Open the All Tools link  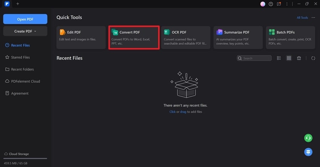(x=302, y=18)
